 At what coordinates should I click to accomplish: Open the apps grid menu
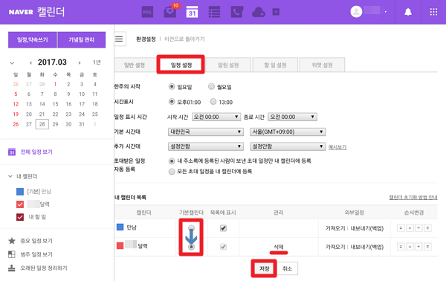pyautogui.click(x=433, y=12)
